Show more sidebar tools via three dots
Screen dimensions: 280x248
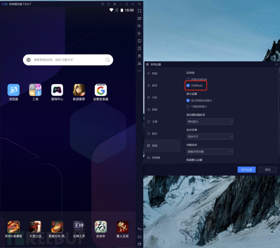coord(140,71)
